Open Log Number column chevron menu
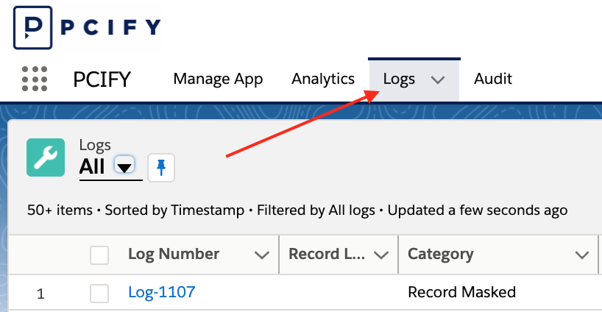602x312 pixels. click(x=262, y=255)
